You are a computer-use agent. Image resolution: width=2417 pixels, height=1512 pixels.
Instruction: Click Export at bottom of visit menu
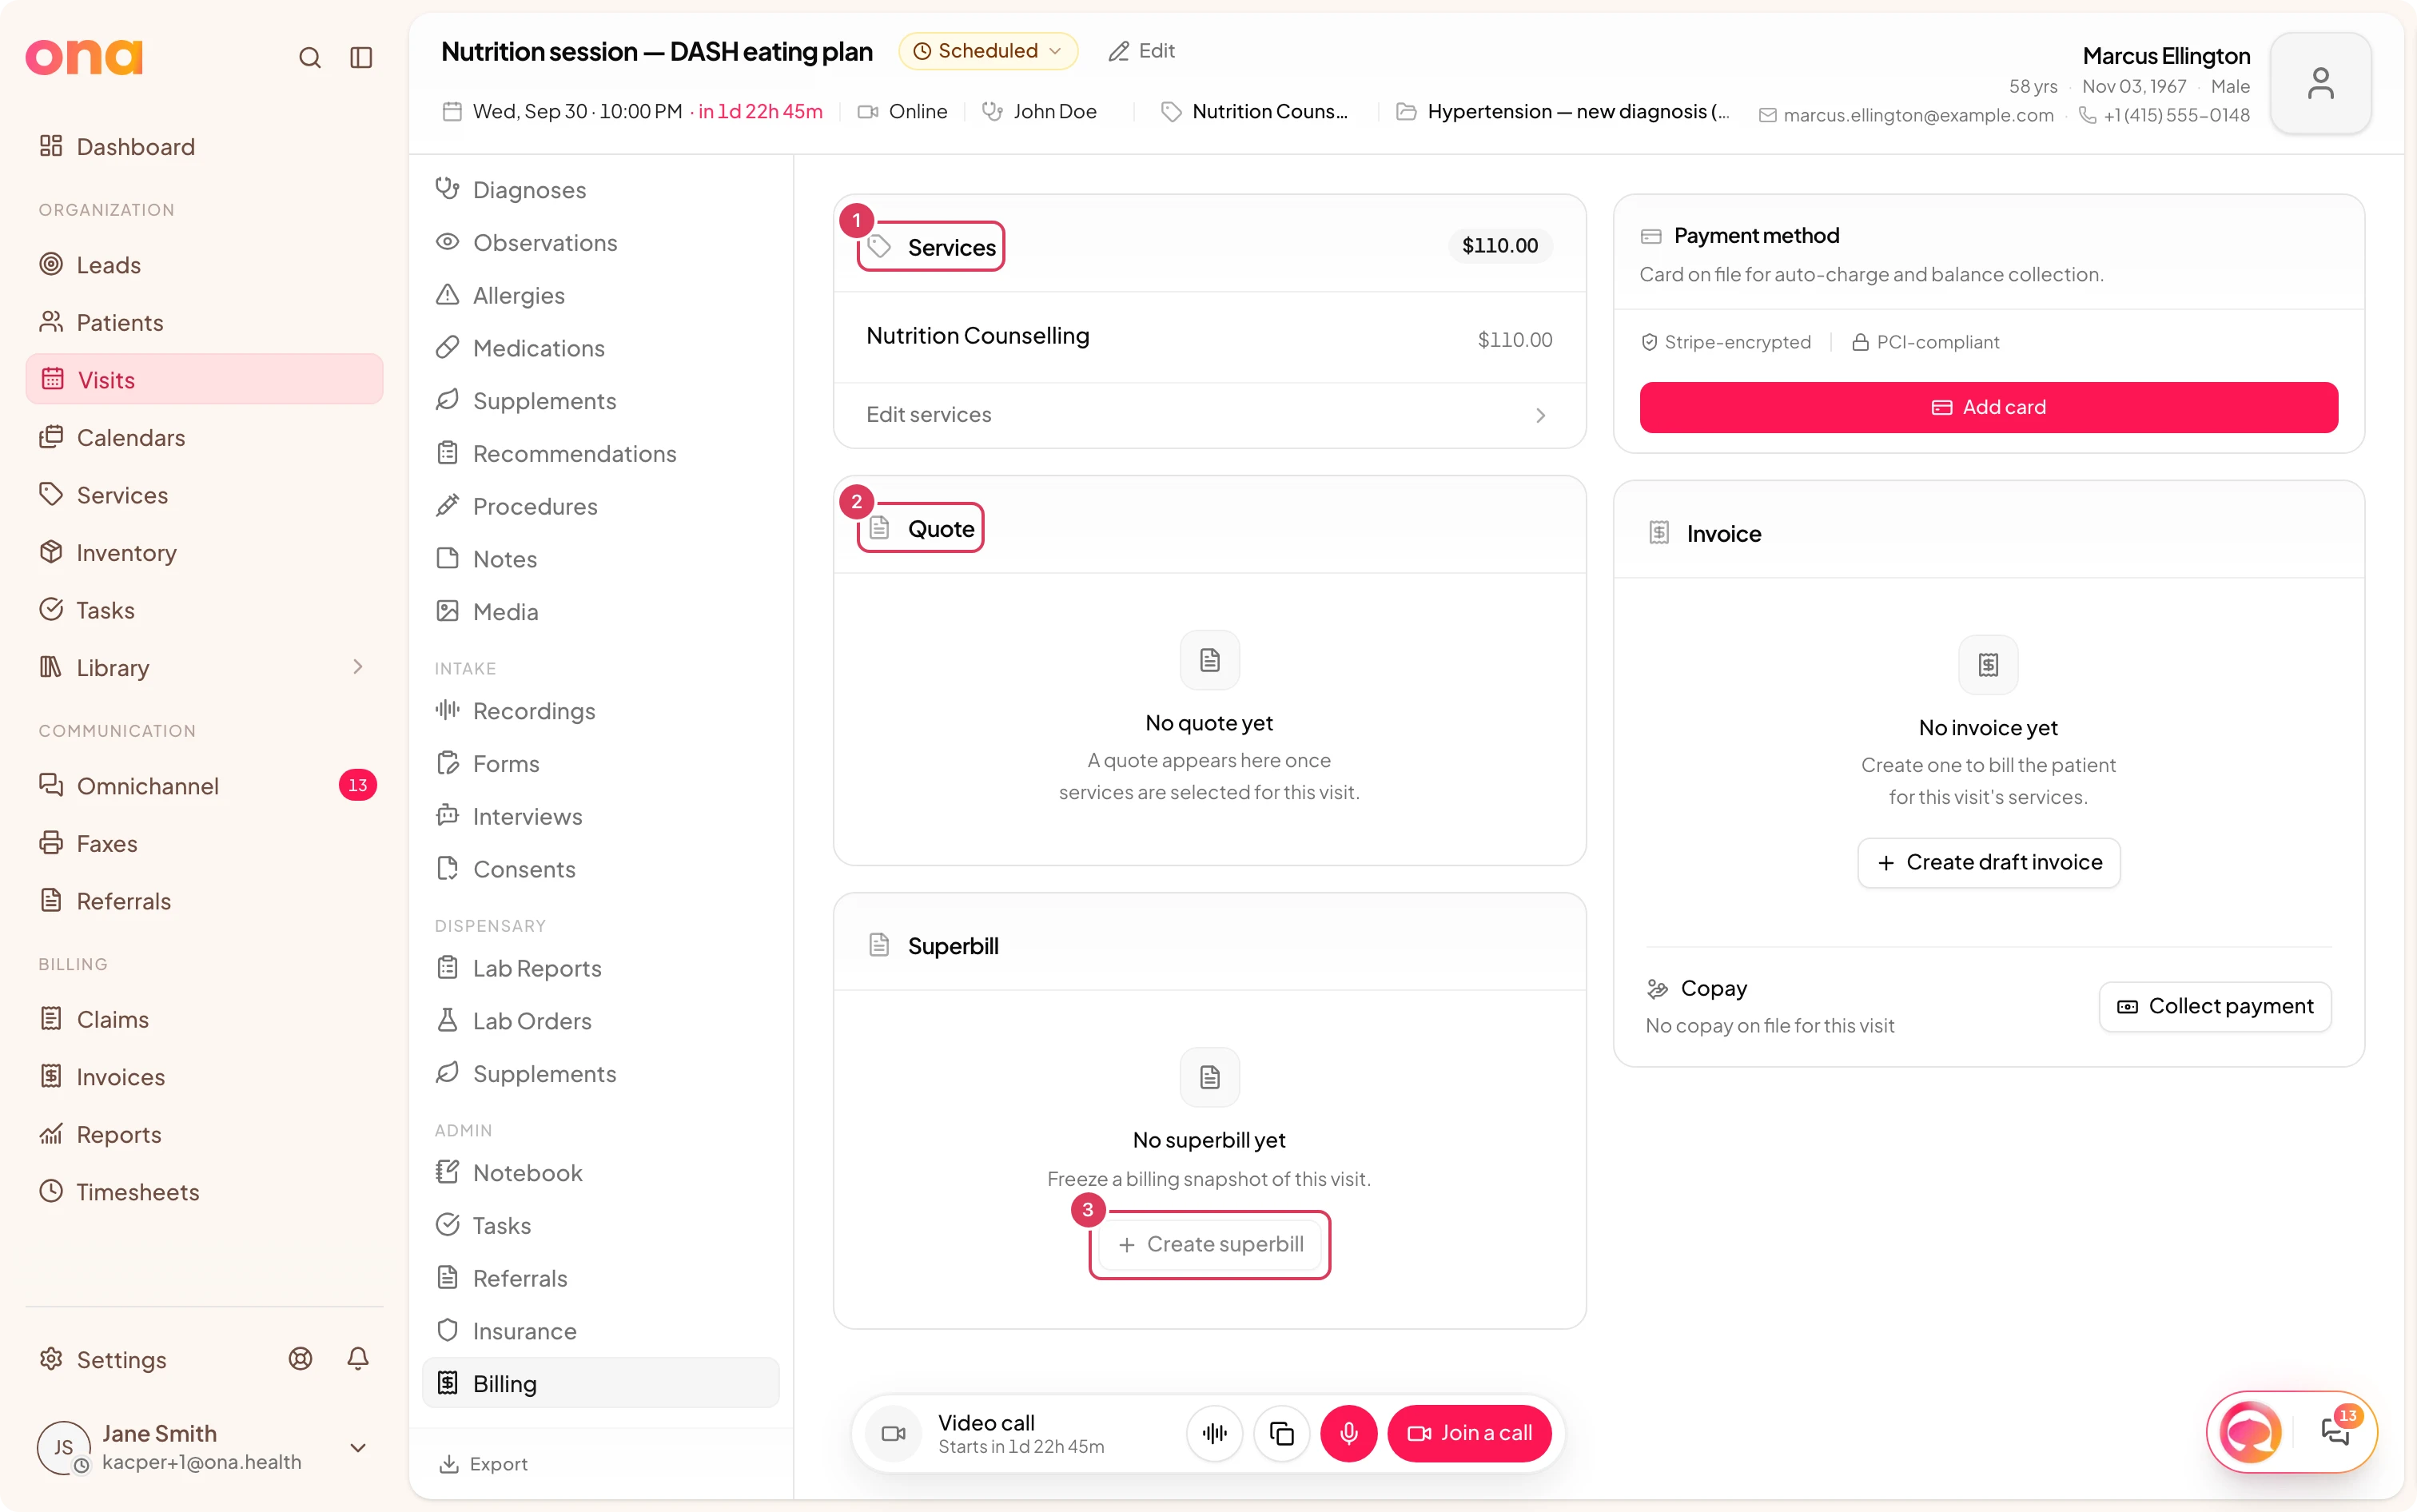click(x=484, y=1464)
